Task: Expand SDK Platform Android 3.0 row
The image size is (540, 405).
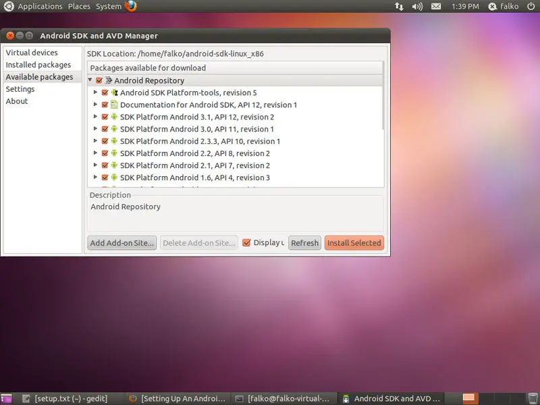Action: point(95,128)
